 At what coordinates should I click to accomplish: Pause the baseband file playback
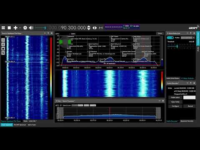[3, 44]
